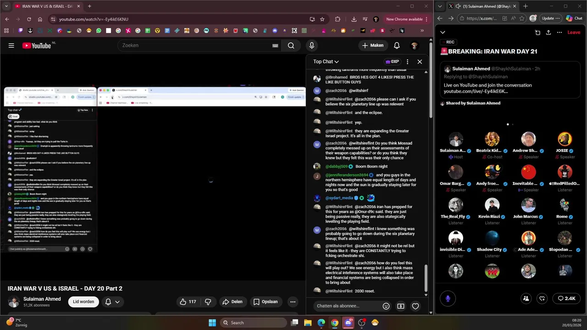Minimize the X Space with down chevron
This screenshot has width=587, height=330.
pyautogui.click(x=443, y=33)
